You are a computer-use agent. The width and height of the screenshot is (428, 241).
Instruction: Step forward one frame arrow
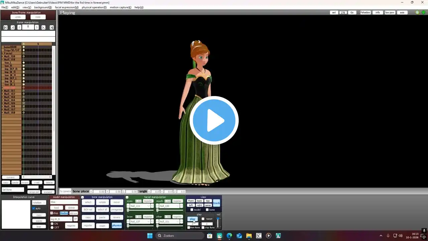click(37, 27)
